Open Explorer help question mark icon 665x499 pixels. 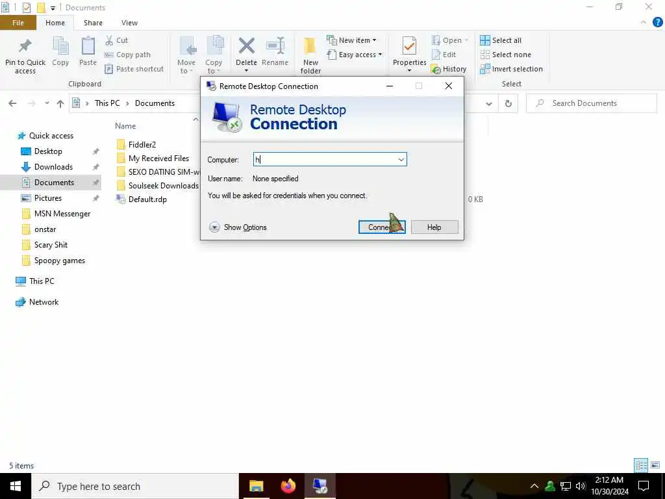[657, 23]
